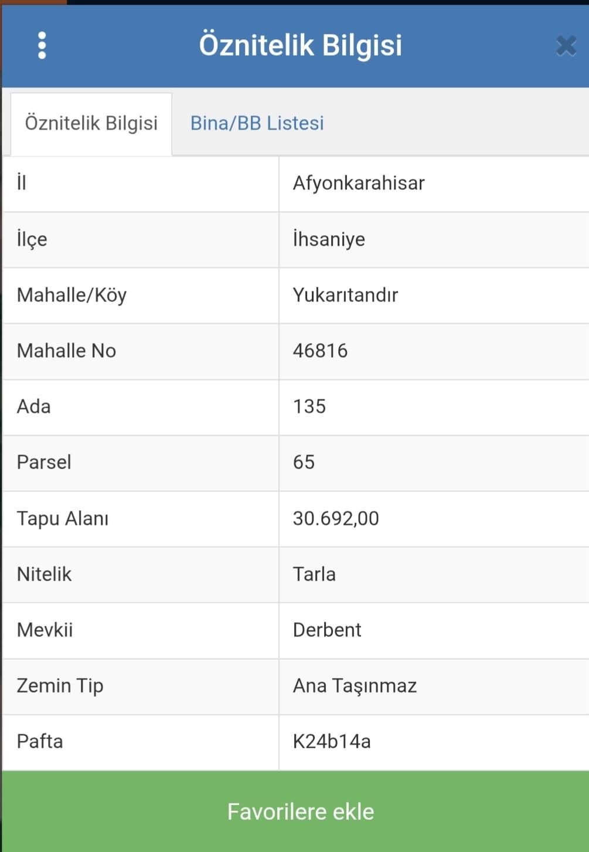The height and width of the screenshot is (852, 589).
Task: Select the Yukarıtandır village value
Action: 345,295
